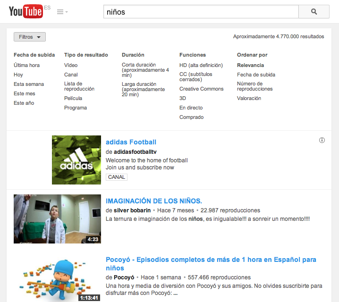
Task: Filter by Este año
Action: click(24, 103)
